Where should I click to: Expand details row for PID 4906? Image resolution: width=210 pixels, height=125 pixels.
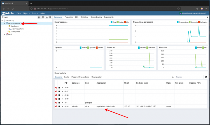pyautogui.click(x=62, y=88)
